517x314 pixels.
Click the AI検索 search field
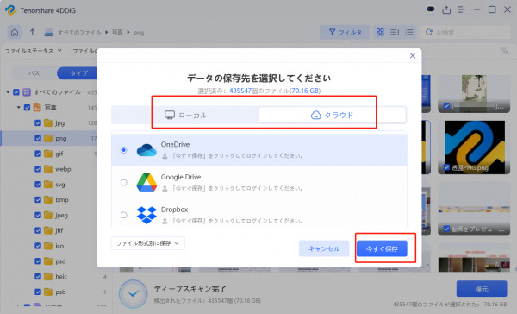tap(465, 32)
